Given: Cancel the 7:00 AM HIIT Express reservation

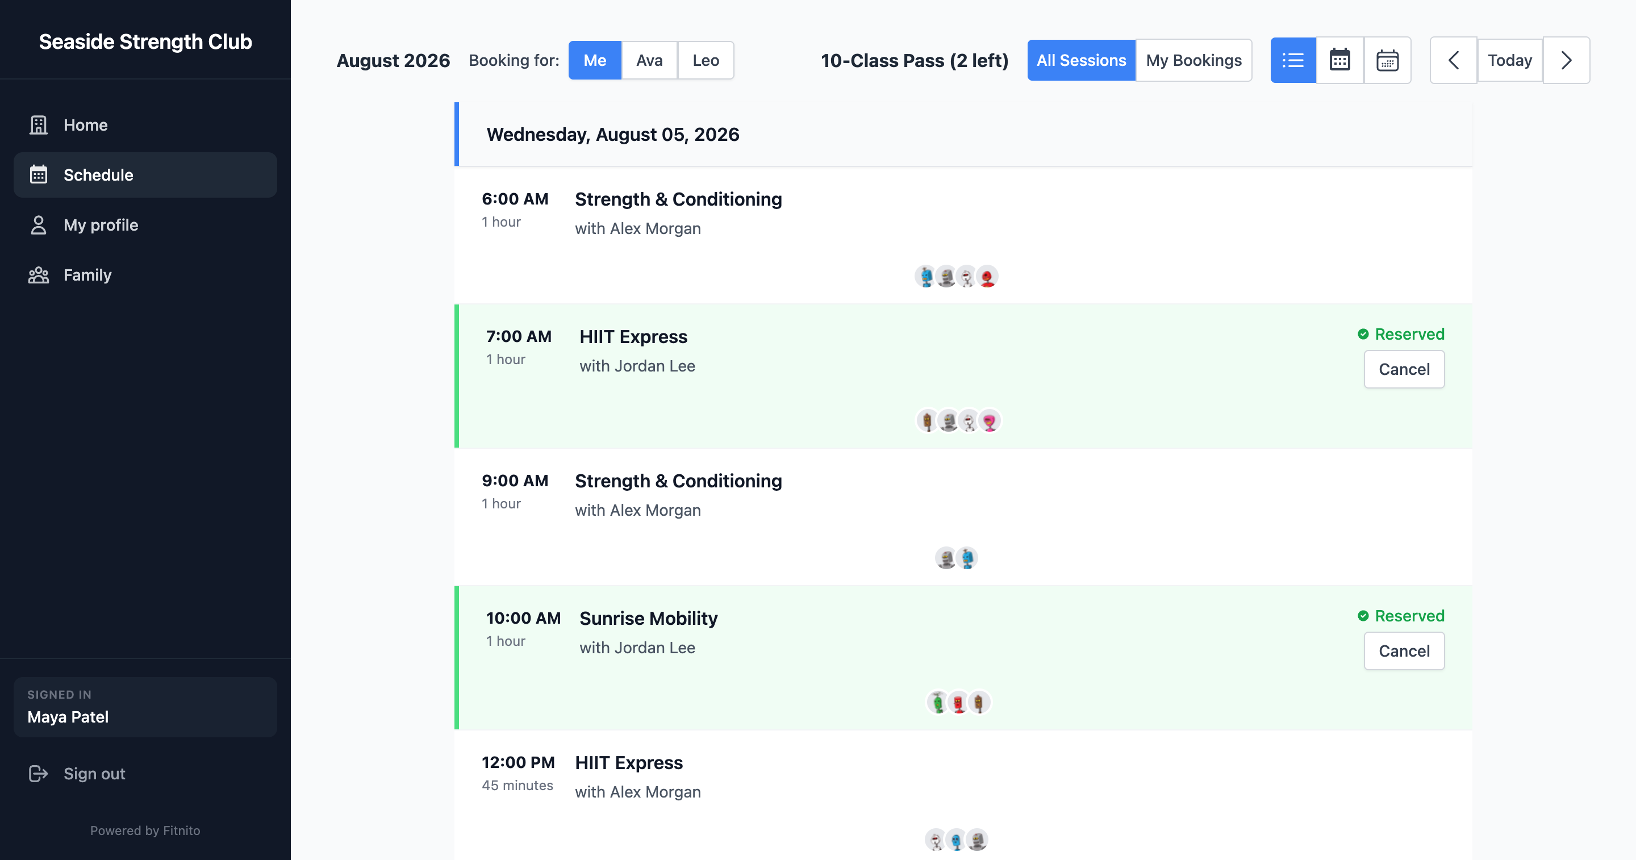Looking at the screenshot, I should [1404, 369].
